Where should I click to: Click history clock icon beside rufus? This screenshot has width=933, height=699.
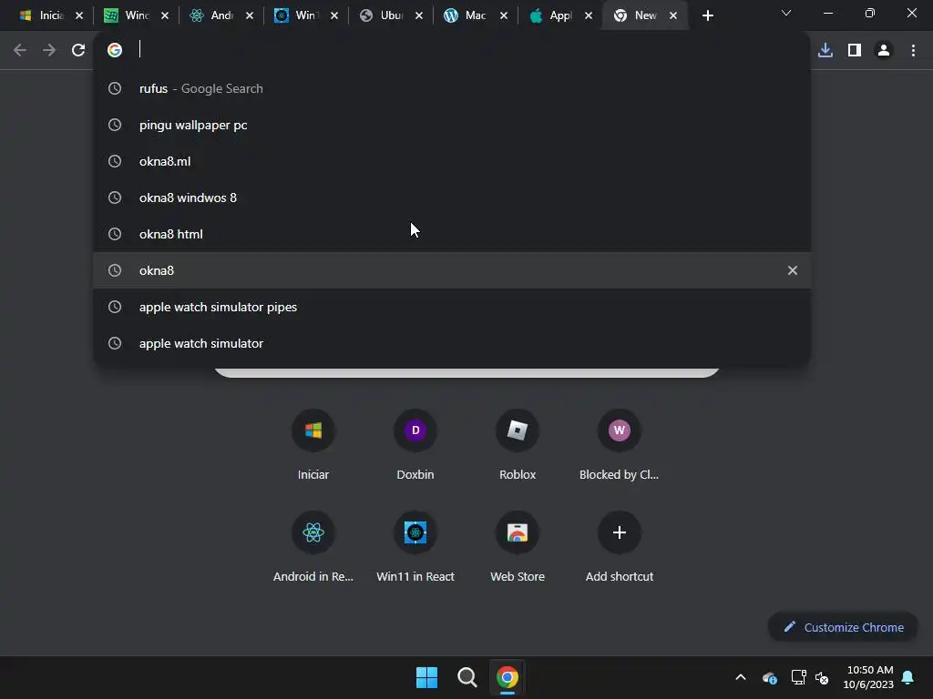pos(115,88)
